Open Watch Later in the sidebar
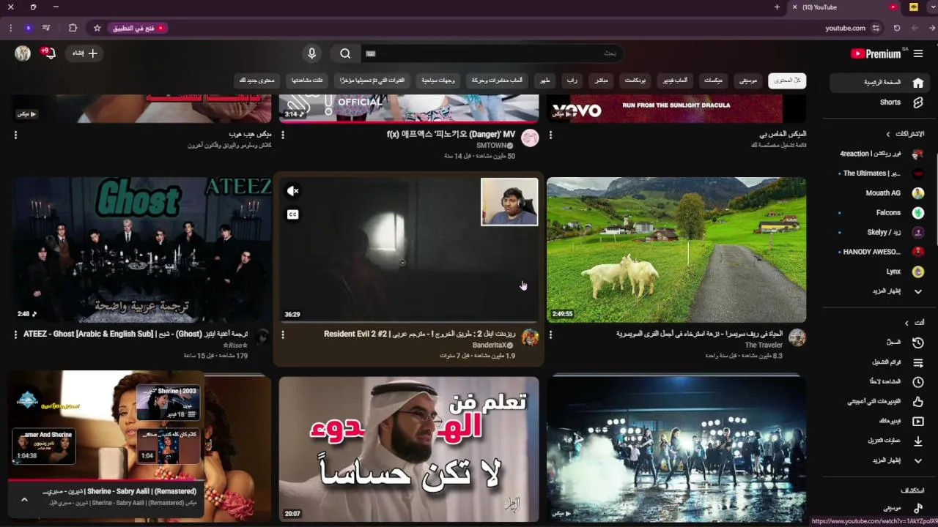The image size is (938, 527). coord(878,382)
